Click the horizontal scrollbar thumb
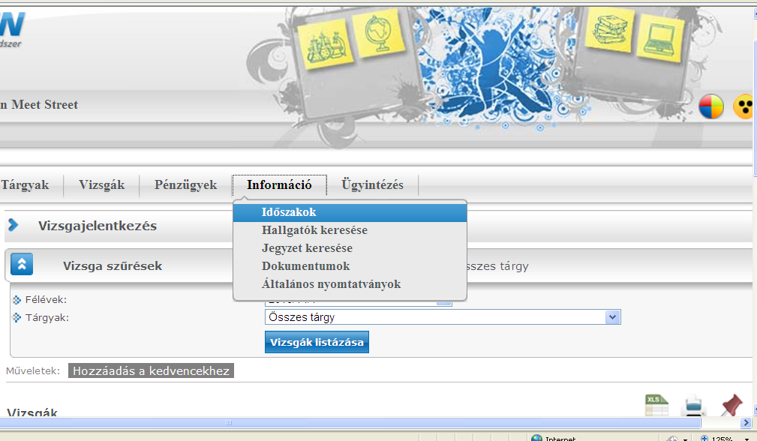The width and height of the screenshot is (757, 441). point(350,423)
